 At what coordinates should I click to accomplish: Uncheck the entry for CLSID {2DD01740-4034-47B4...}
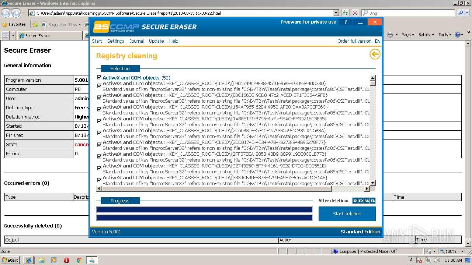[99, 145]
